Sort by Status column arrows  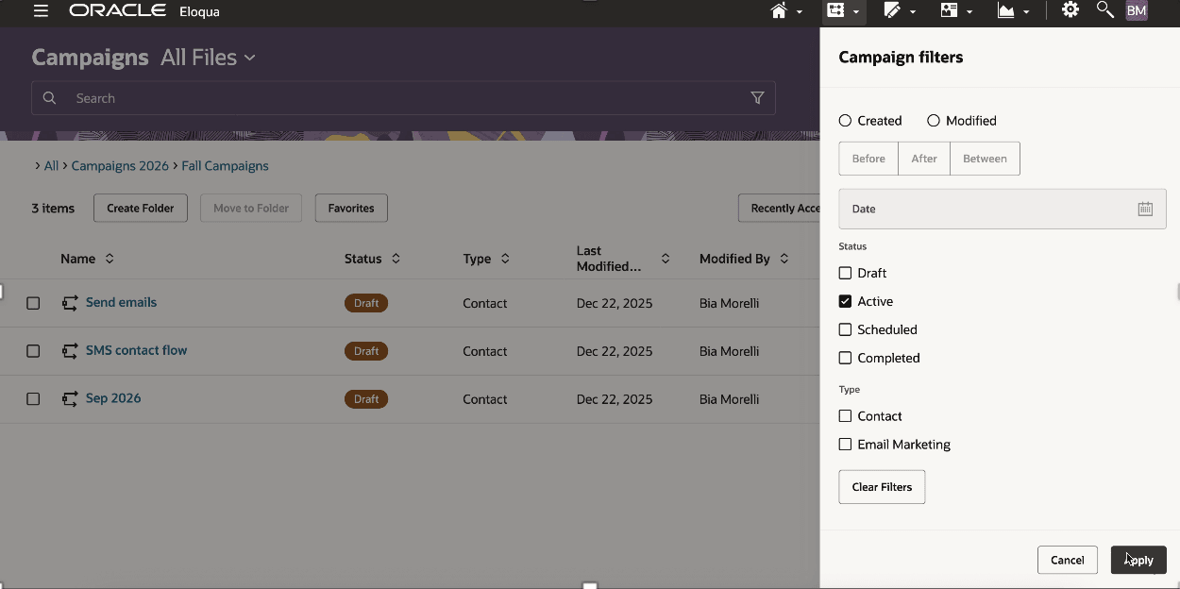(x=396, y=259)
